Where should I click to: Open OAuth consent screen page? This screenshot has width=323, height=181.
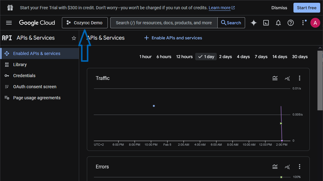point(35,87)
